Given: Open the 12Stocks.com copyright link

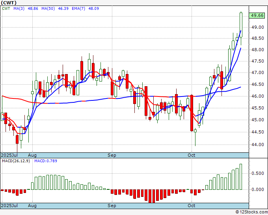Looking at the screenshot, I should coord(251,212).
